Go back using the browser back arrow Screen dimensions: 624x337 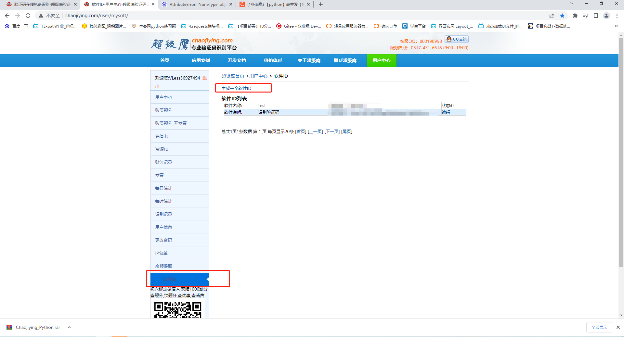[x=7, y=16]
